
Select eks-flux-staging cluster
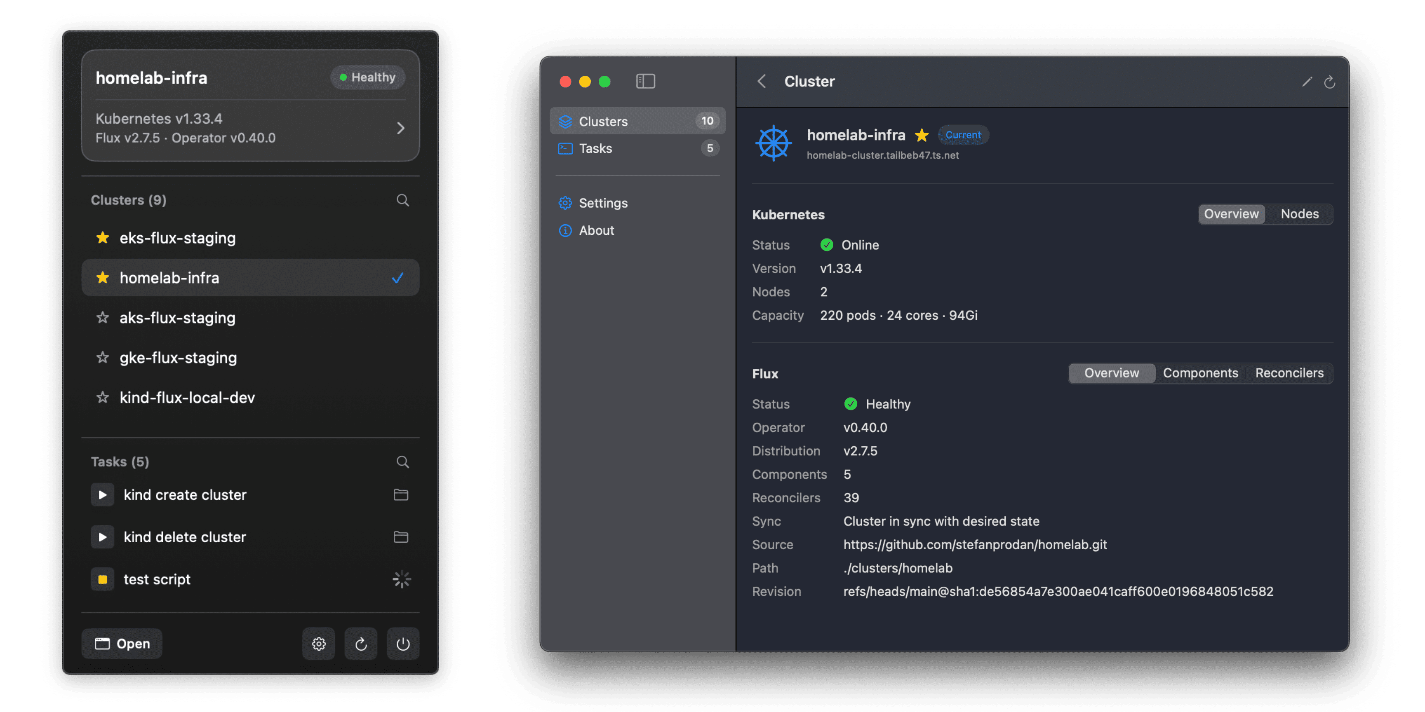[x=250, y=238]
